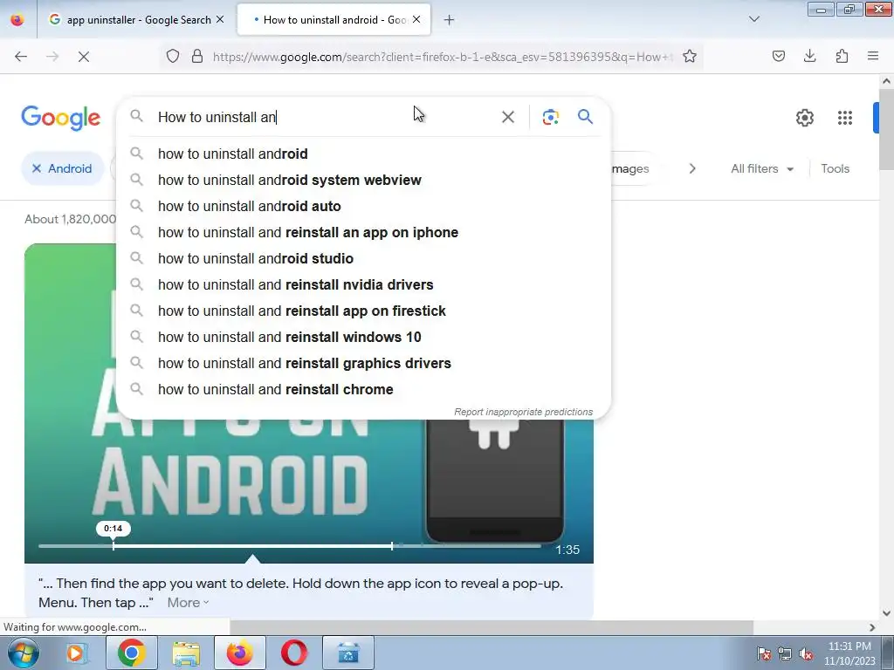
Task: Submit search with blue magnifier icon
Action: 586,118
